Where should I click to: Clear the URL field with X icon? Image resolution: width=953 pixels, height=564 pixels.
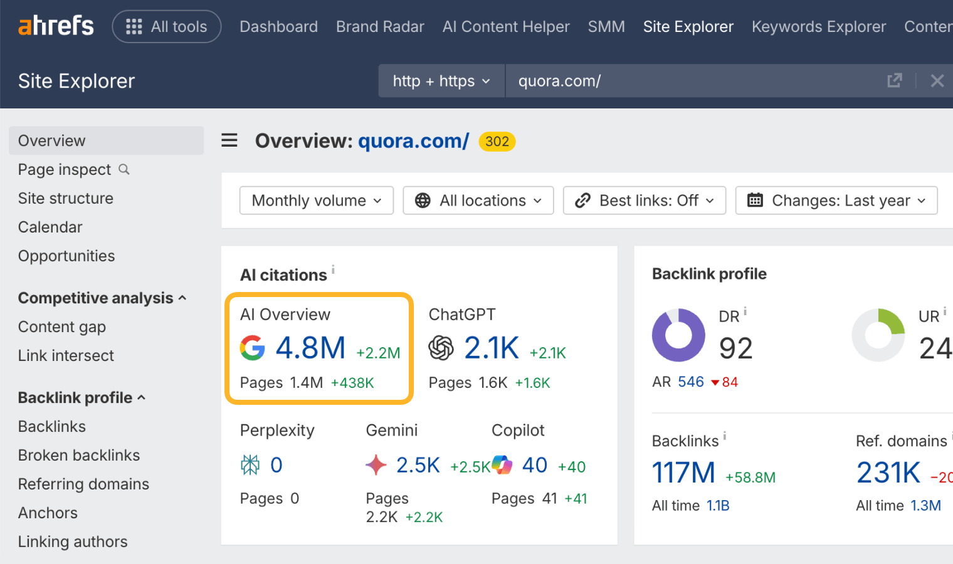coord(937,80)
